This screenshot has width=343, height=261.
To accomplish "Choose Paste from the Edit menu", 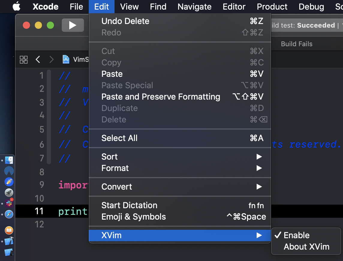I will tap(112, 74).
